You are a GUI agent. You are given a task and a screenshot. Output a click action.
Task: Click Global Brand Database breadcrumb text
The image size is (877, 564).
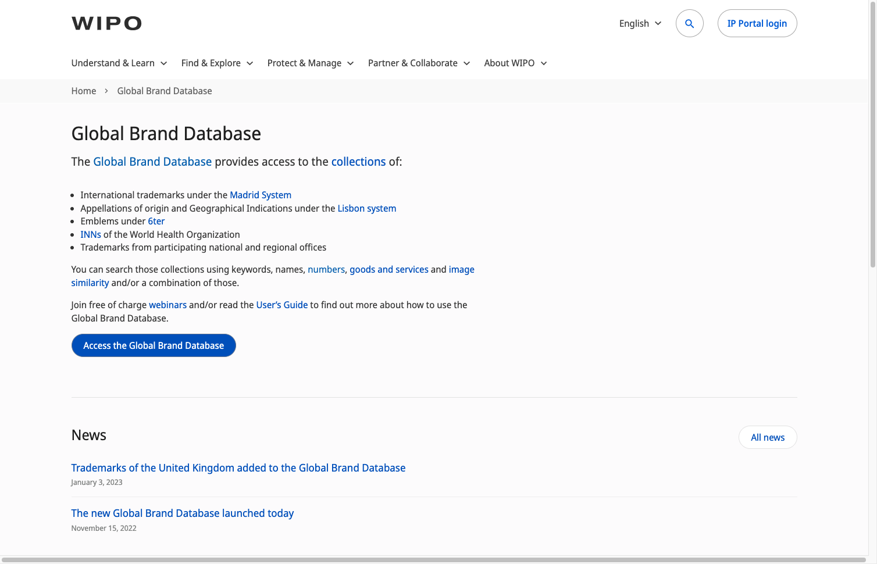(165, 91)
